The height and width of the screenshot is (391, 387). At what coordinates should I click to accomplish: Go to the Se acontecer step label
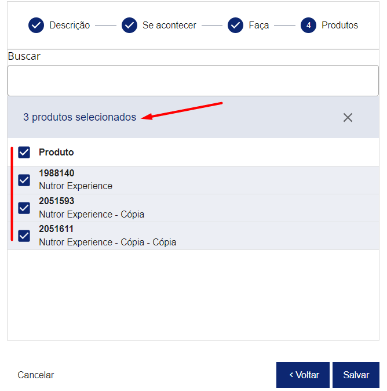point(169,25)
